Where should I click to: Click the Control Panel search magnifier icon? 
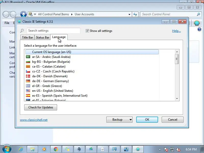[x=198, y=14]
